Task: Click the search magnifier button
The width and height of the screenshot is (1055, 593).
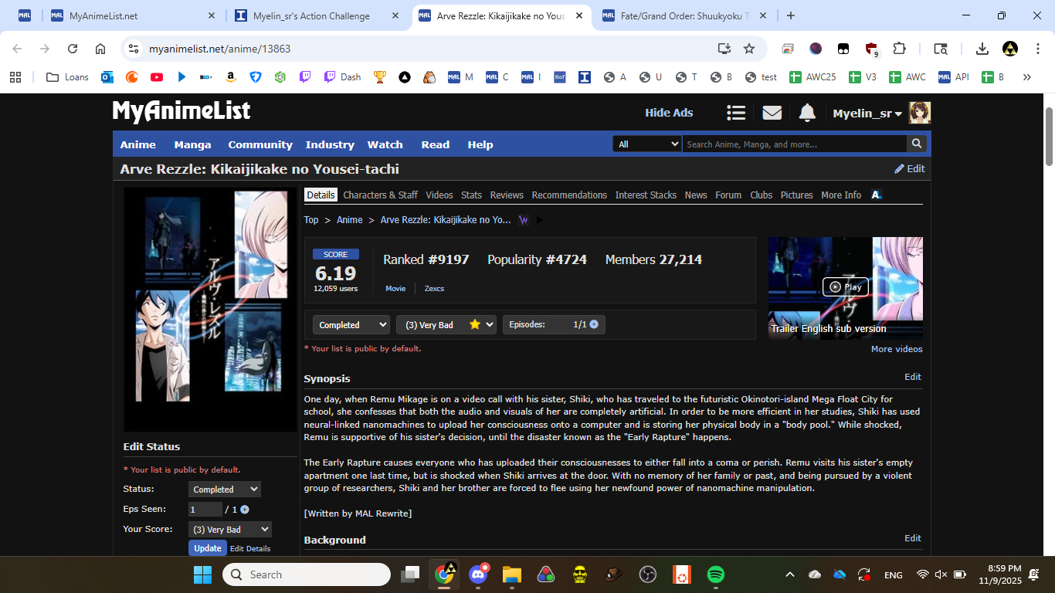Action: pyautogui.click(x=916, y=144)
